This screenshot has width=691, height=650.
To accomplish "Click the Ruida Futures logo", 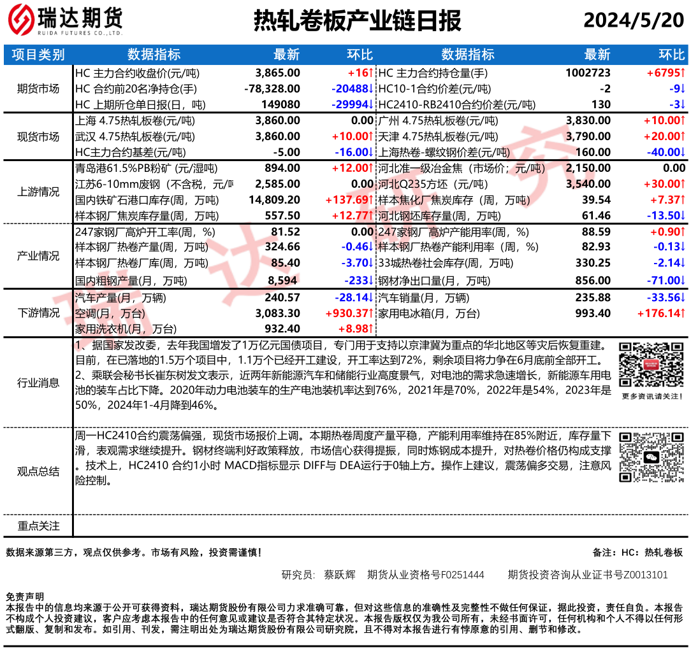I will [x=65, y=20].
